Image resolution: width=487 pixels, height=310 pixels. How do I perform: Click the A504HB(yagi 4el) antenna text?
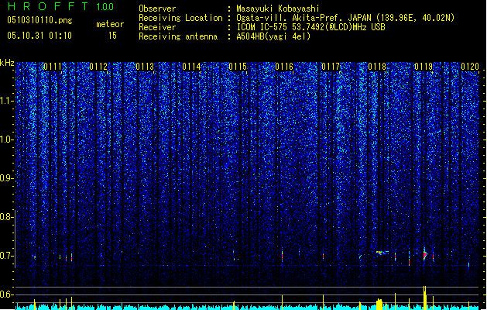pos(273,36)
